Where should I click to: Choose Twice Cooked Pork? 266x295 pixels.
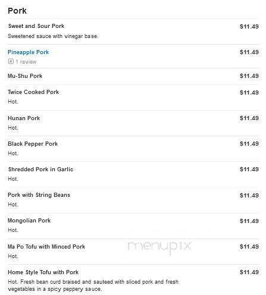pyautogui.click(x=33, y=92)
